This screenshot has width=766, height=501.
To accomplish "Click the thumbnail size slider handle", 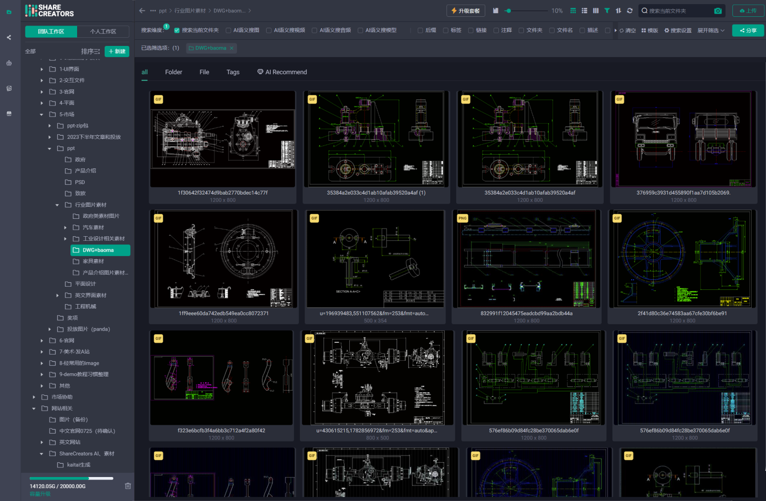I will pos(508,11).
